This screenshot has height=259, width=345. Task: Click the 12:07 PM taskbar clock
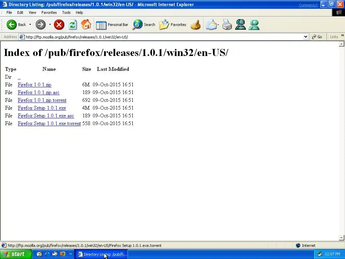333,254
